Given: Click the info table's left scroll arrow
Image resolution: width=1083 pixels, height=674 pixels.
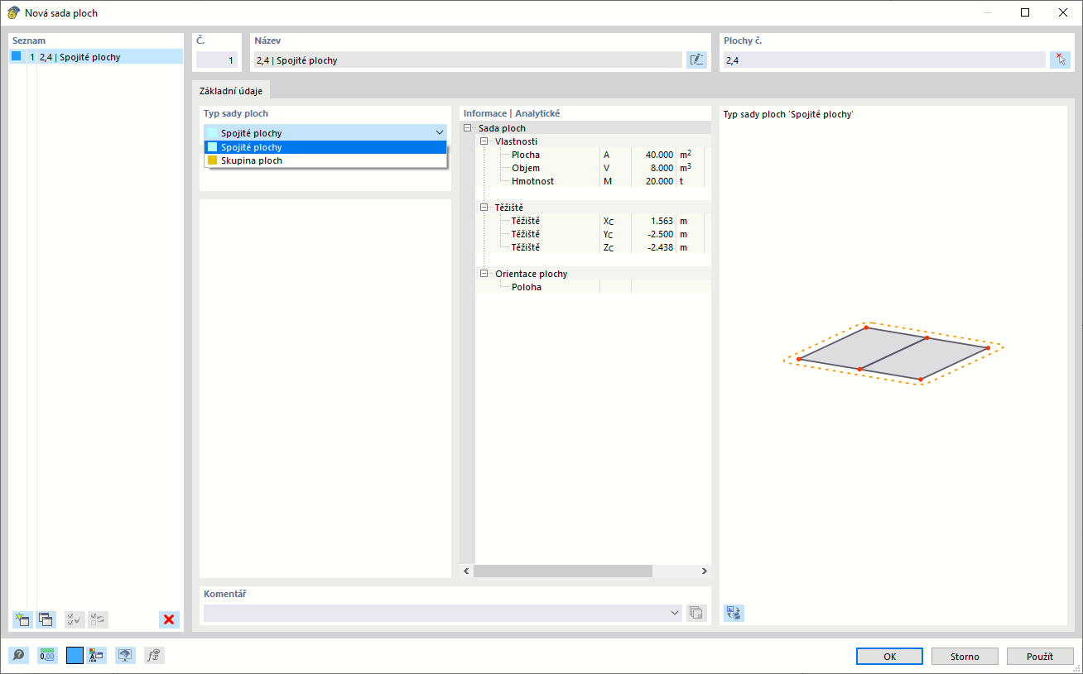Looking at the screenshot, I should (466, 571).
